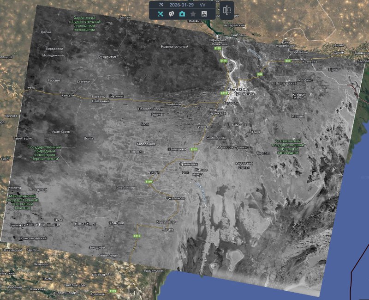
Task: Open the location pins tool
Action: (x=171, y=14)
